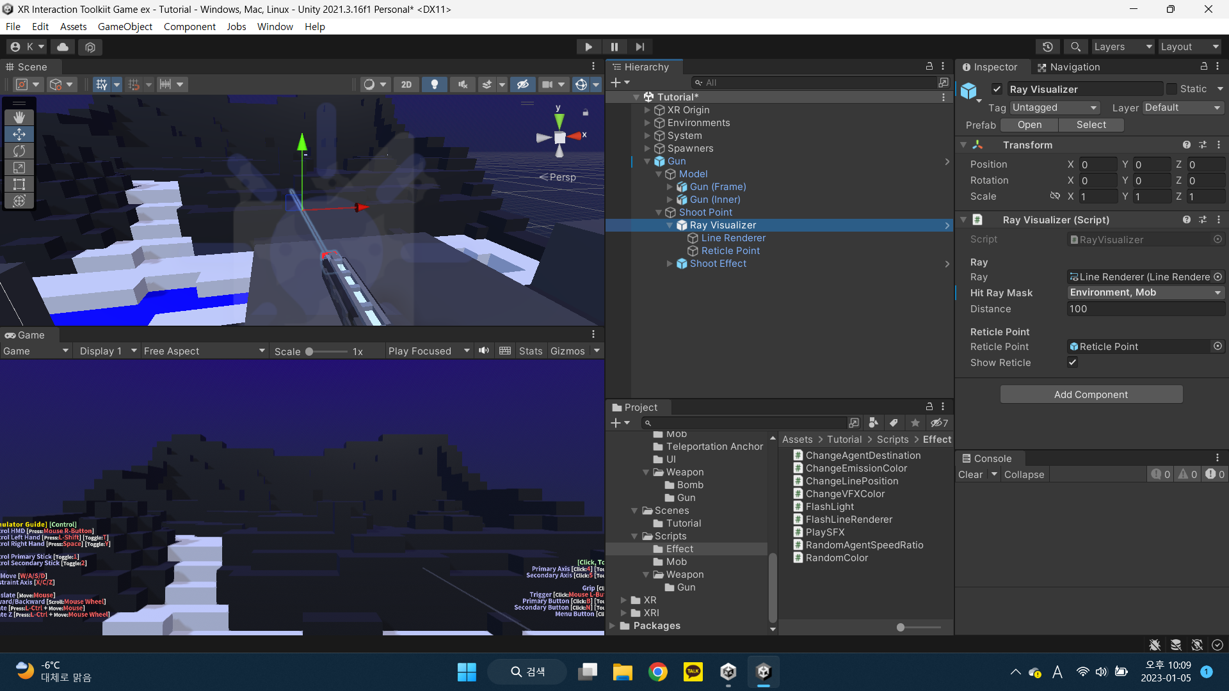1229x691 pixels.
Task: Select Line Renderer in Hierarchy
Action: click(x=733, y=238)
